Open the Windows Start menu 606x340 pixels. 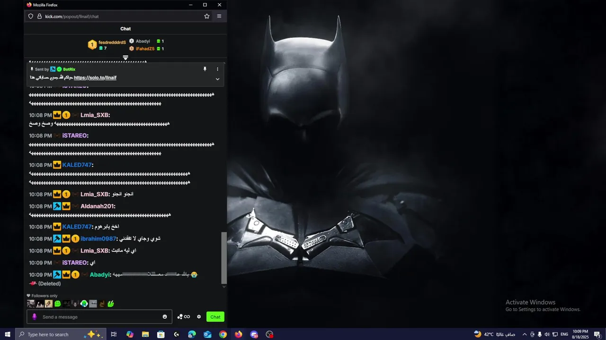coord(8,334)
